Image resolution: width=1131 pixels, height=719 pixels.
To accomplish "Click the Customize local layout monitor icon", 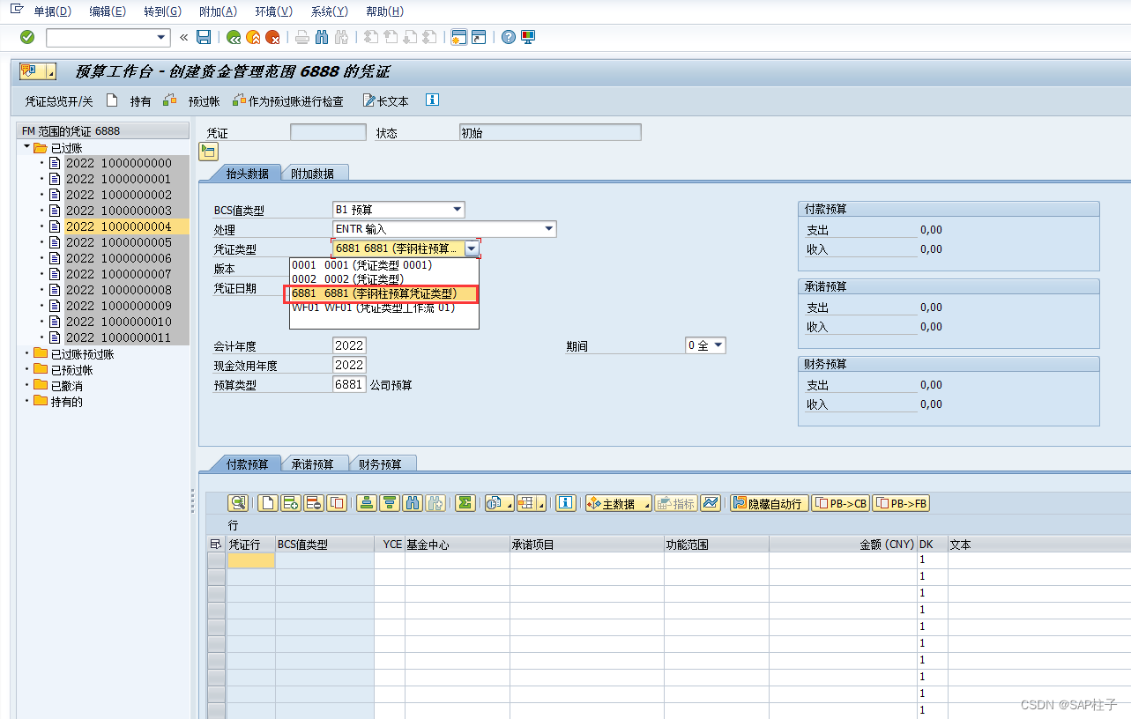I will [x=528, y=37].
